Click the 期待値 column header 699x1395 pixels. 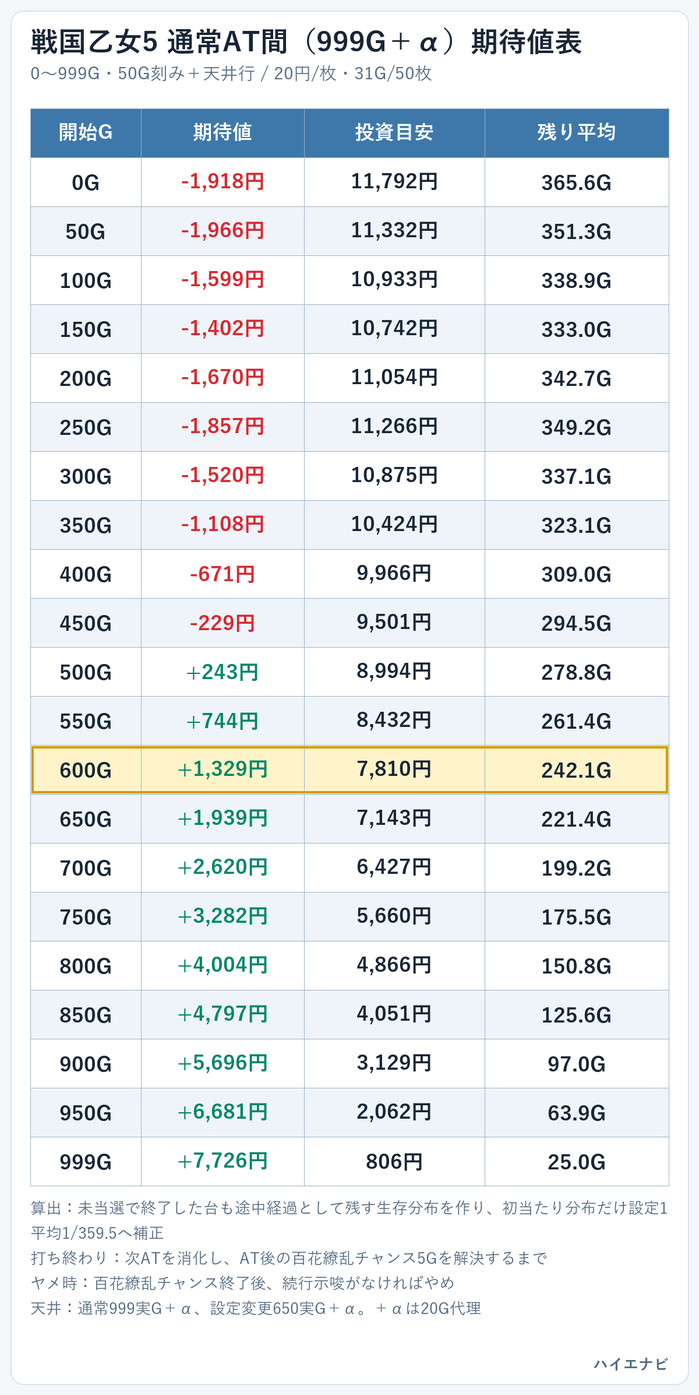(x=223, y=133)
